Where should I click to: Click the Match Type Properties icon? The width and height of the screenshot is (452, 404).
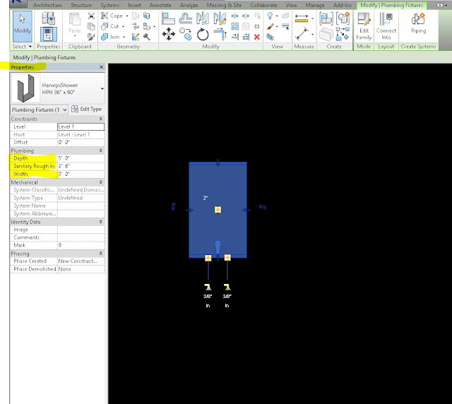point(91,37)
